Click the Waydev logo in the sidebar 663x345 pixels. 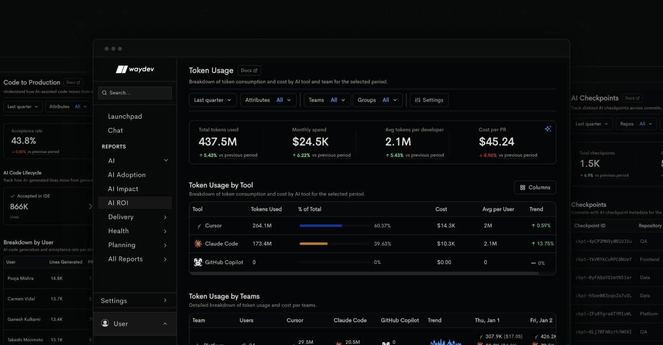point(134,68)
